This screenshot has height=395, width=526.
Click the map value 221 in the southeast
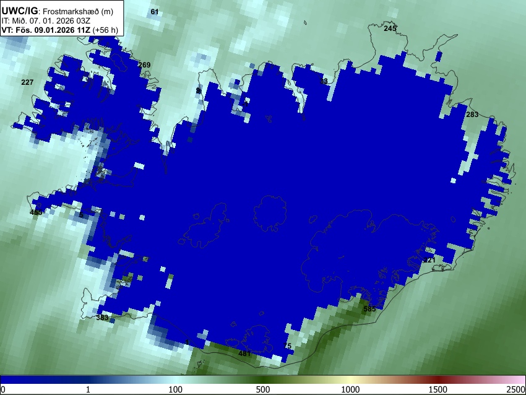[429, 260]
